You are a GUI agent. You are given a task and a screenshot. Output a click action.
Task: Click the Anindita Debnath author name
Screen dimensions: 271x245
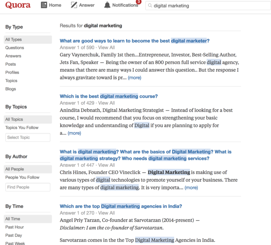[x=81, y=110]
